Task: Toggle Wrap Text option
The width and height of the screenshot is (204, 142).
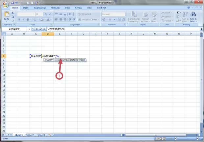Action: (x=85, y=14)
